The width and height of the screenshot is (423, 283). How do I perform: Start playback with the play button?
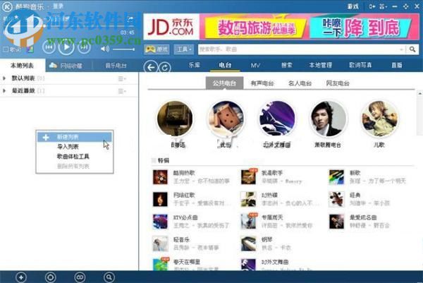(66, 47)
